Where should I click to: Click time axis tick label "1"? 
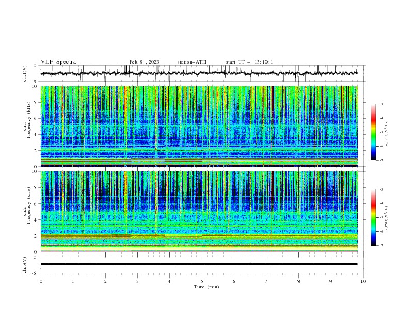point(73,281)
